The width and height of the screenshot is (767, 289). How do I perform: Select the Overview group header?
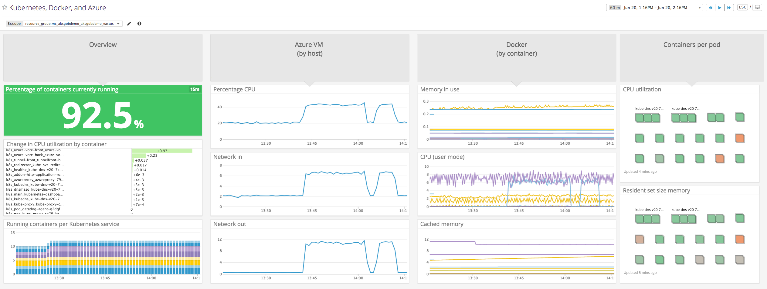[x=103, y=44]
